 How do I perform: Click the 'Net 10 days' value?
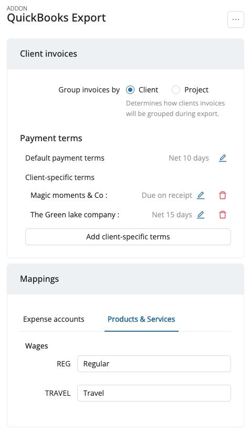pos(189,158)
